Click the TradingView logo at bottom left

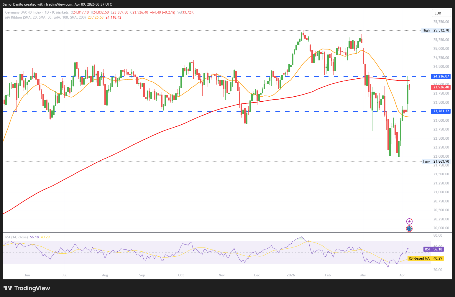27,288
